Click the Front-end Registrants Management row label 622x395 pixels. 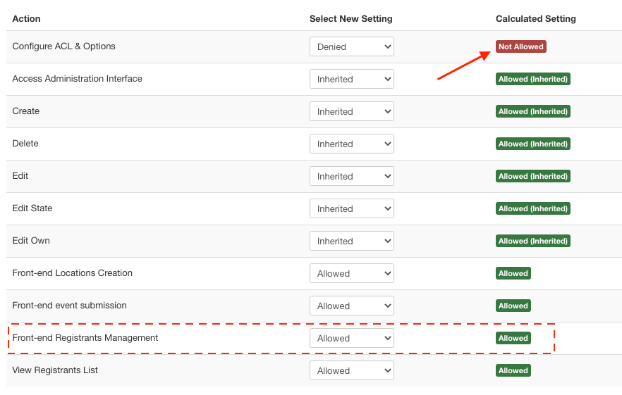85,338
